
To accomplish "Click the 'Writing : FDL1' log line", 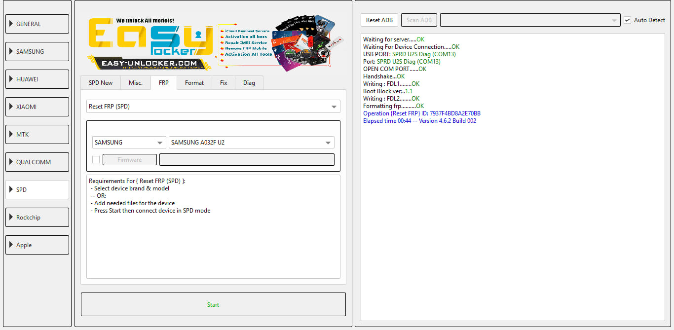I will pos(391,84).
